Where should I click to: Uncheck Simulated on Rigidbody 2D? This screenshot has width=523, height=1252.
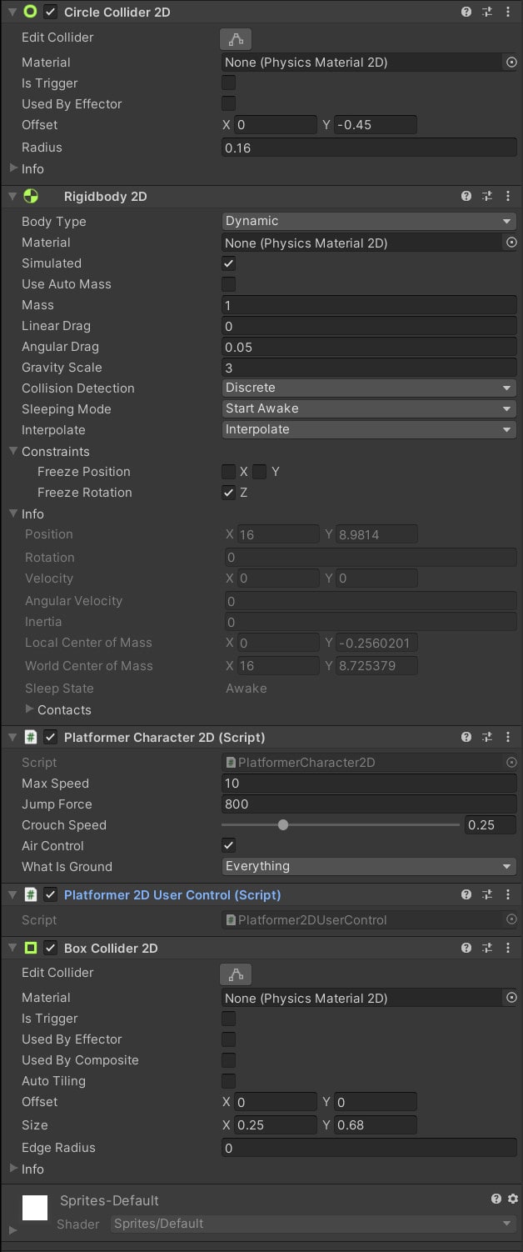pos(228,263)
